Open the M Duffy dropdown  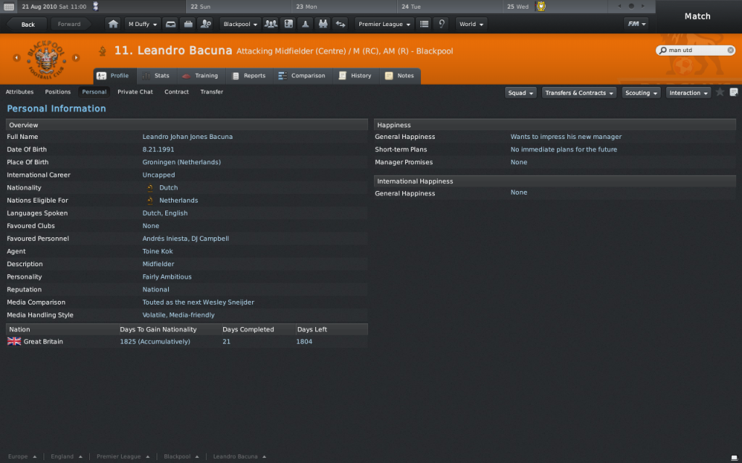pyautogui.click(x=143, y=24)
